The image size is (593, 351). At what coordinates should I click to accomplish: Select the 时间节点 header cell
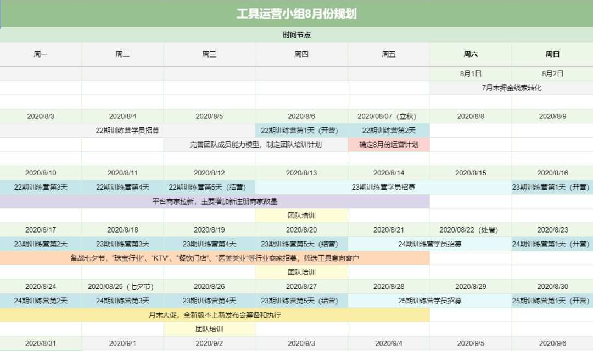[296, 35]
